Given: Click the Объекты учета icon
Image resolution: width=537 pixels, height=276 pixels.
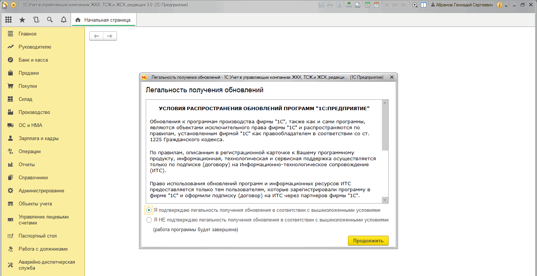Looking at the screenshot, I should click(x=11, y=204).
